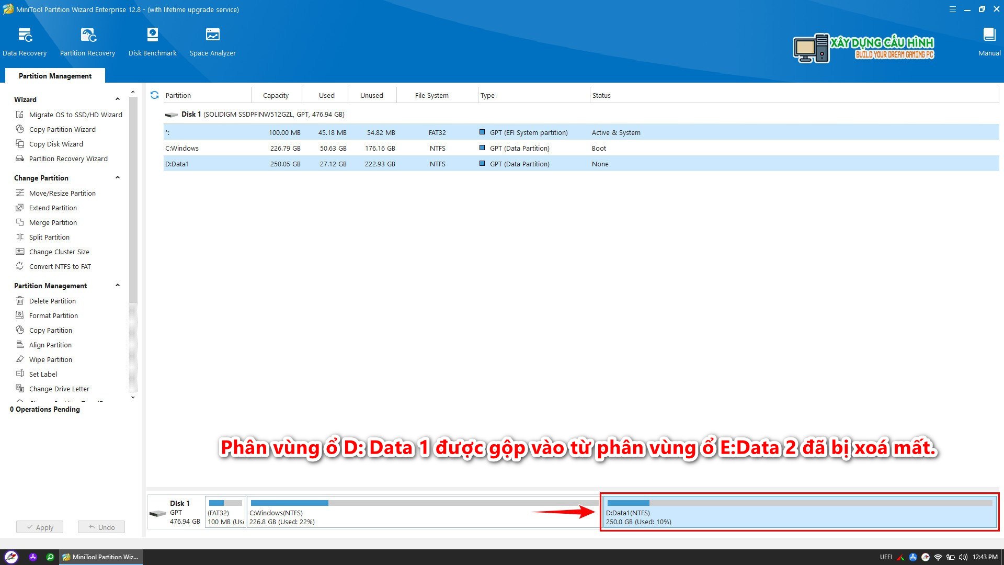
Task: Open Space Analyzer tool
Action: pos(212,42)
